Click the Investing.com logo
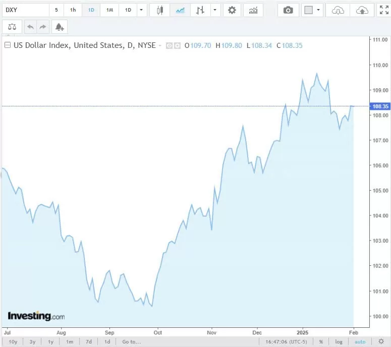Viewport: 391px width, 347px height. click(36, 316)
